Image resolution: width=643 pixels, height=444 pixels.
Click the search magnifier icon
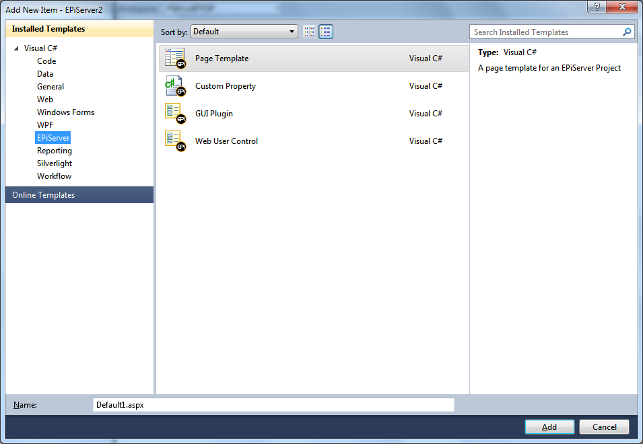pyautogui.click(x=627, y=32)
